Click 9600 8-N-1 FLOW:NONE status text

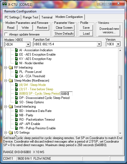pos(34,159)
